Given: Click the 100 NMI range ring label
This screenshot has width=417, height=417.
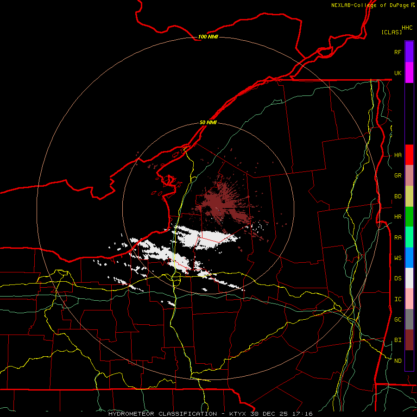Looking at the screenshot, I should pyautogui.click(x=208, y=37).
